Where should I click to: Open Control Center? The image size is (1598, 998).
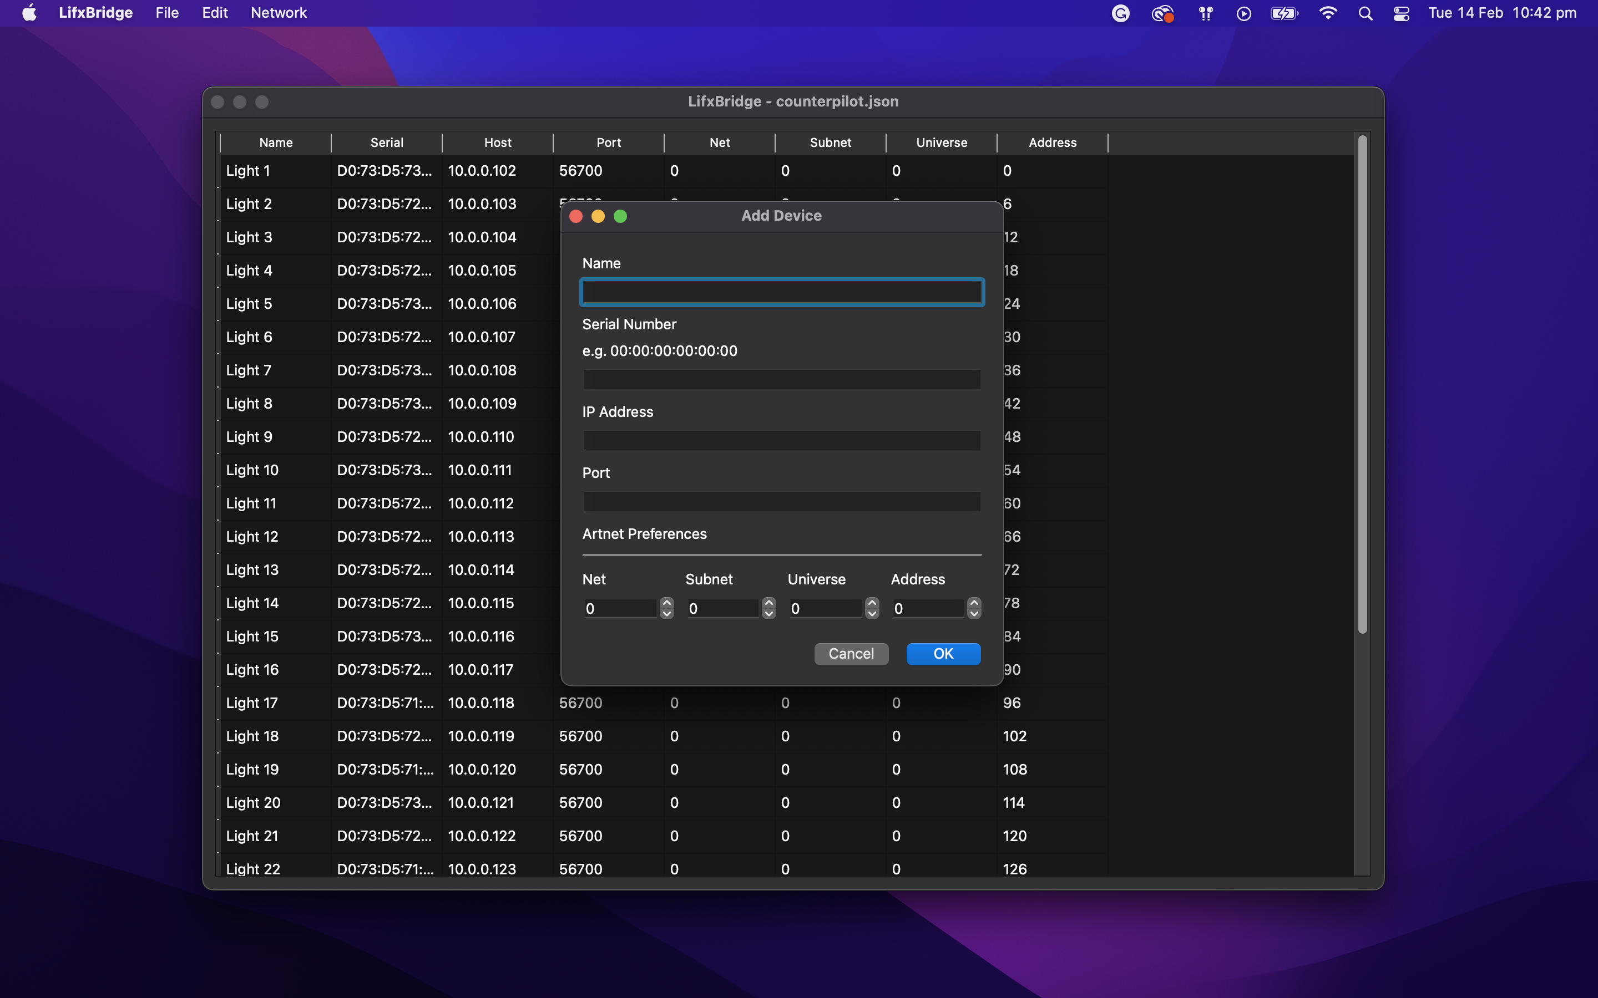coord(1401,13)
